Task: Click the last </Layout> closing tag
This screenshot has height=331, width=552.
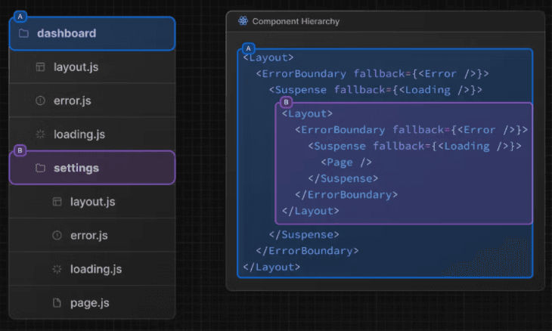Action: pyautogui.click(x=271, y=267)
